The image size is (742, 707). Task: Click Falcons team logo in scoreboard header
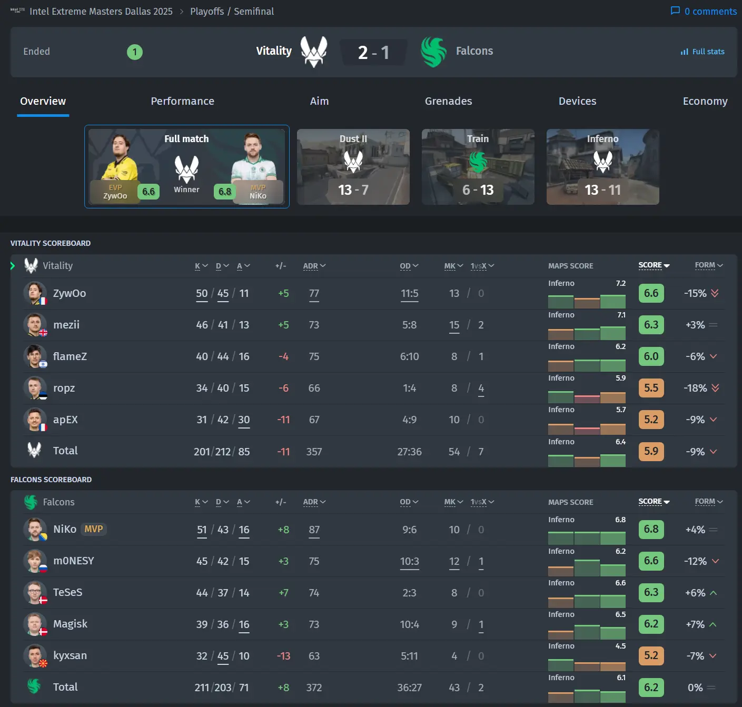point(31,502)
